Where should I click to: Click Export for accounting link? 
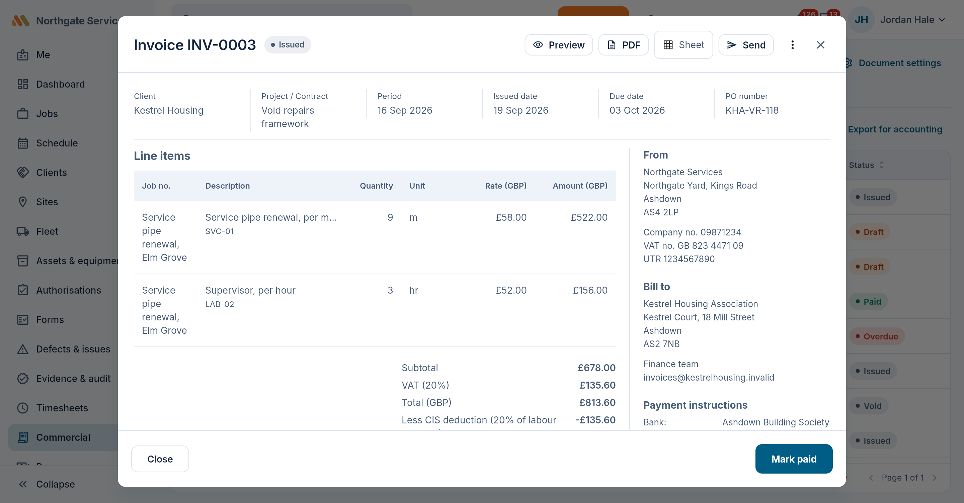pyautogui.click(x=895, y=129)
